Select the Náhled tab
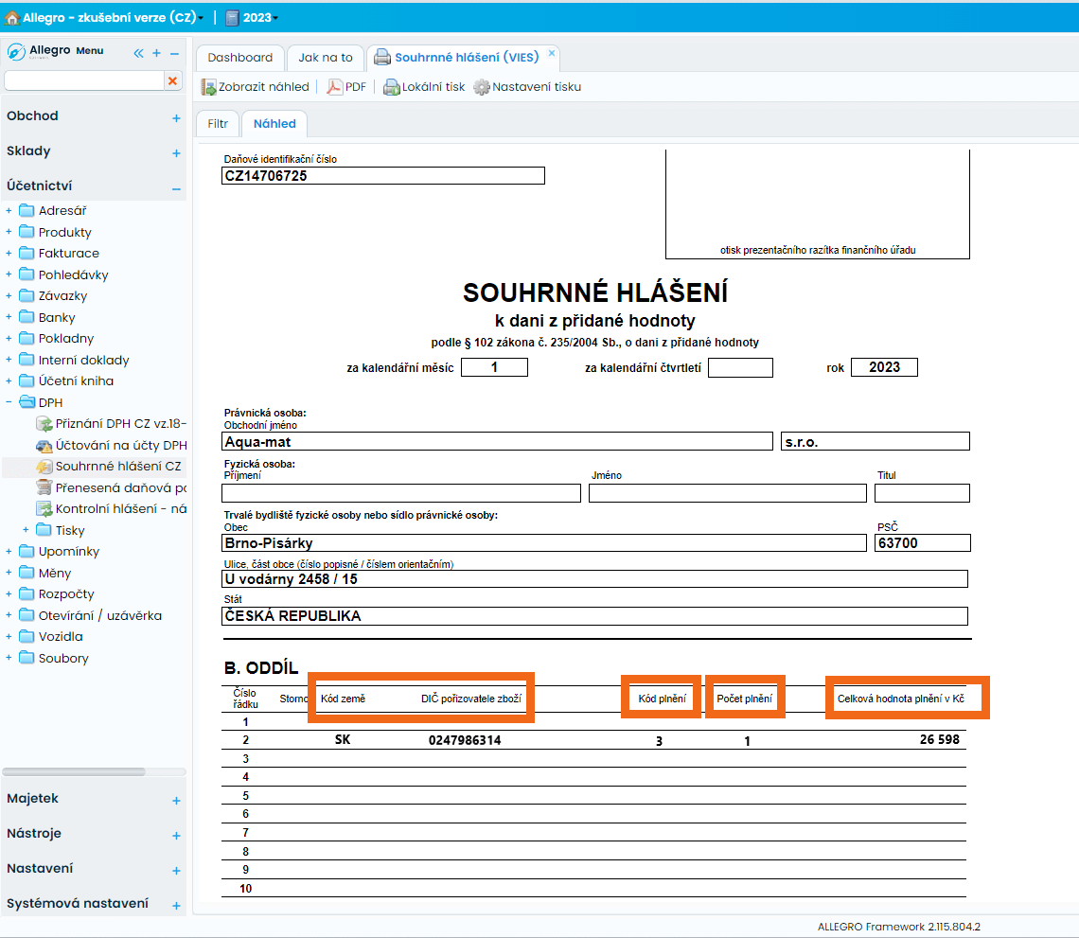1079x938 pixels. coord(274,124)
